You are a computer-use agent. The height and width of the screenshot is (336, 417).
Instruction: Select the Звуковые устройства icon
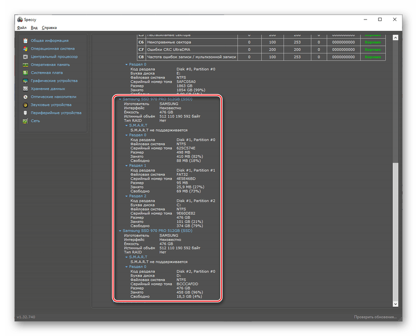click(25, 105)
